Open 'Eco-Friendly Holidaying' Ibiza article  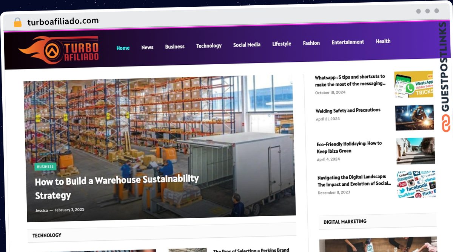pos(349,147)
